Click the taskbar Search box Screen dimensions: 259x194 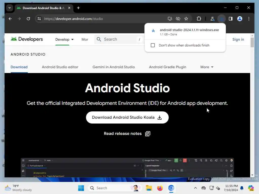click(115, 188)
